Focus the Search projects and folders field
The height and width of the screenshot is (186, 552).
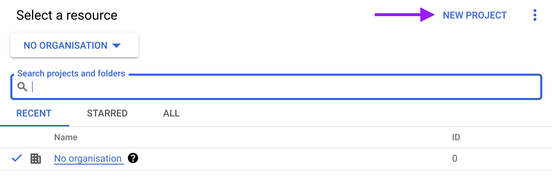pyautogui.click(x=276, y=87)
